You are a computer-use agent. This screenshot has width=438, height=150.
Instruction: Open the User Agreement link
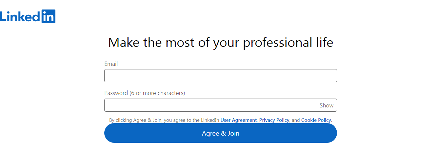tap(239, 120)
